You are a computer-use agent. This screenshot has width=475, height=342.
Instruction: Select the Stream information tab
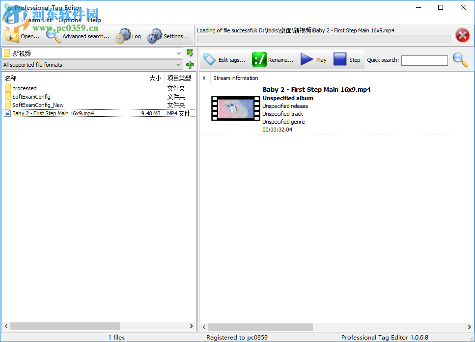click(x=235, y=78)
